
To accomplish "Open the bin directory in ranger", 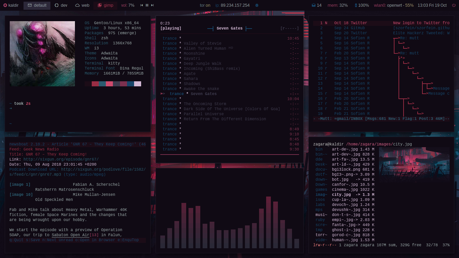I will click(x=319, y=149).
